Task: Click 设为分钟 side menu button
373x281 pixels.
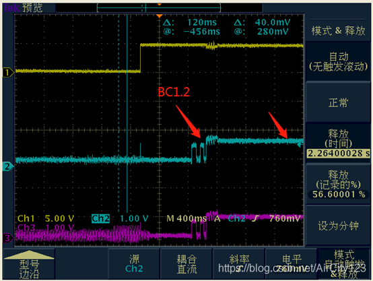Action: point(338,226)
